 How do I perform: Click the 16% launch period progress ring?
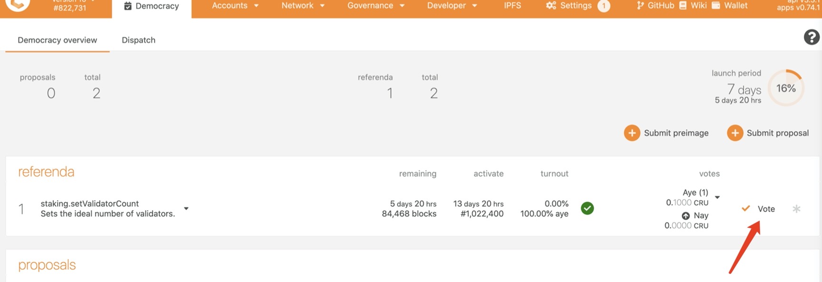786,88
